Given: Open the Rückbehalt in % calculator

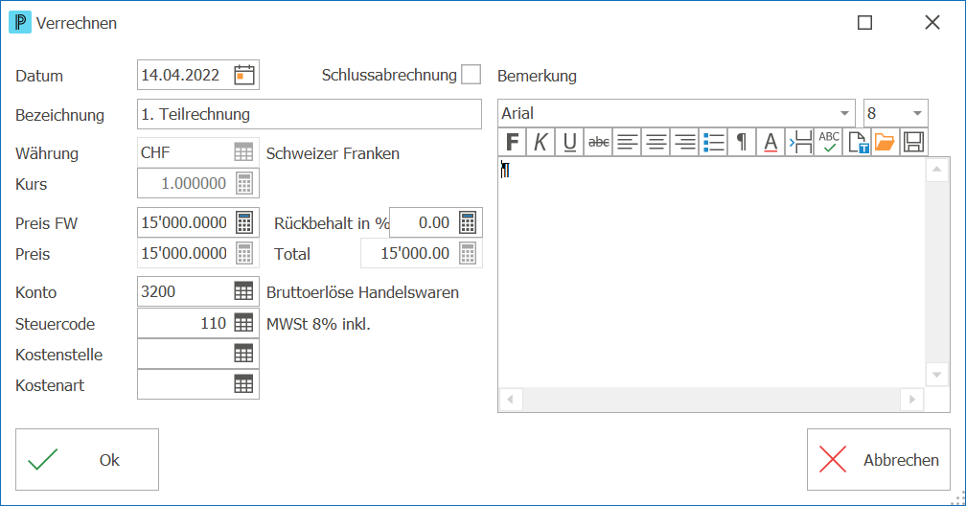Looking at the screenshot, I should click(x=468, y=222).
